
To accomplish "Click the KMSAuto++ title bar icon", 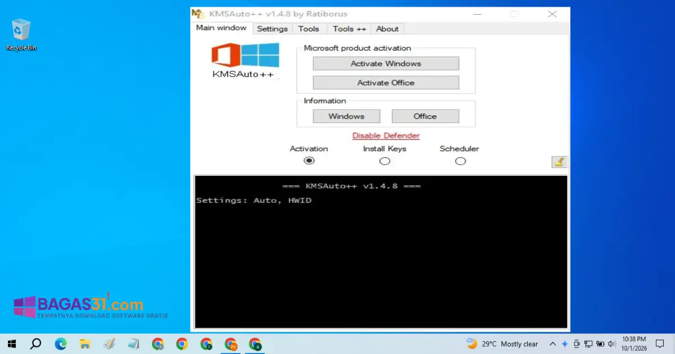I will pos(197,13).
